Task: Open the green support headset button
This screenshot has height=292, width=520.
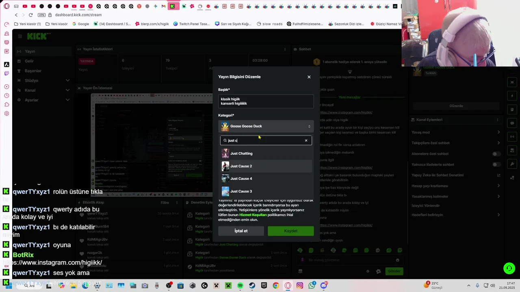Action: click(509, 268)
